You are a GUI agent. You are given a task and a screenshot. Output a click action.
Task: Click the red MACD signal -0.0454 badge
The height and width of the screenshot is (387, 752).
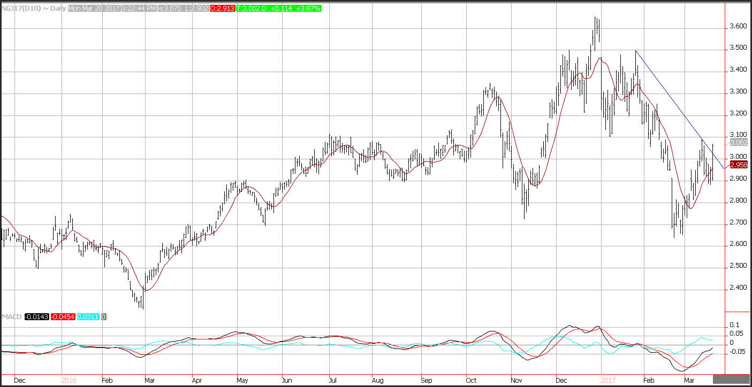(64, 317)
